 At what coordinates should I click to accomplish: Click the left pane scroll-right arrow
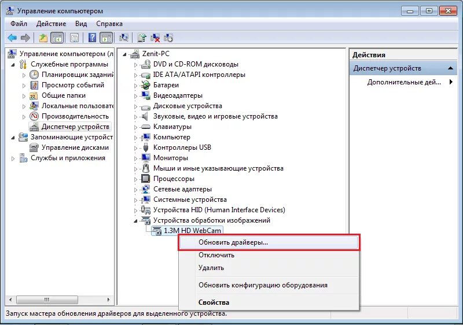109,300
